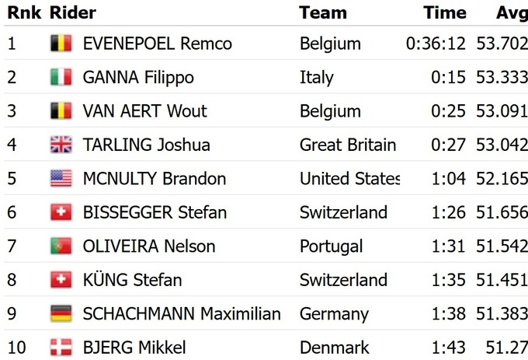Open the Great Britain team link
Viewport: 528px width, 360px height.
point(347,145)
